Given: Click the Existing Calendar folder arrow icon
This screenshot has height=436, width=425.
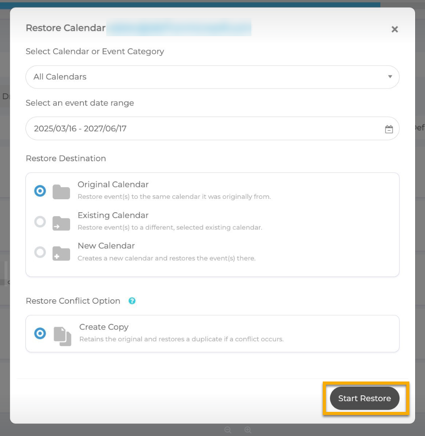Looking at the screenshot, I should coord(61,222).
